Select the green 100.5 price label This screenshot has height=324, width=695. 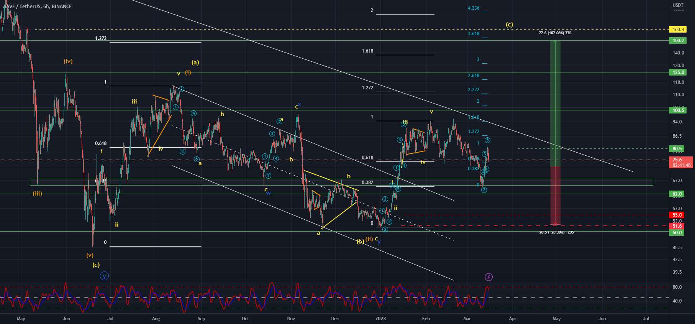click(678, 110)
